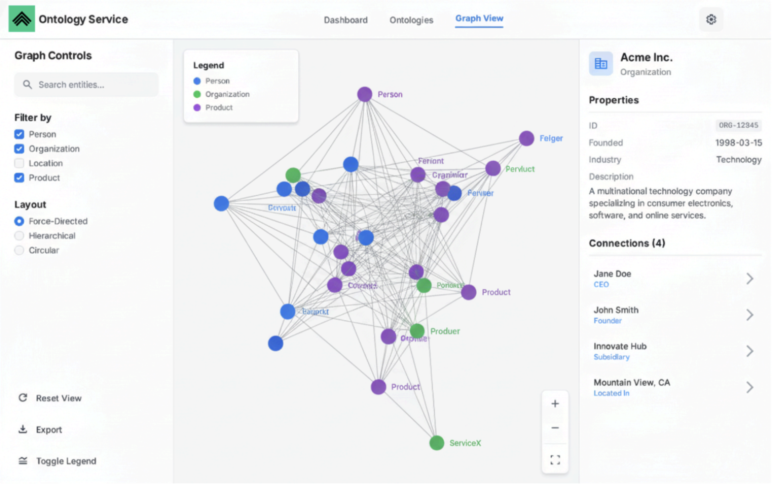Zoom in using the plus button on the graph
Screen dimensions: 772x485
[555, 404]
